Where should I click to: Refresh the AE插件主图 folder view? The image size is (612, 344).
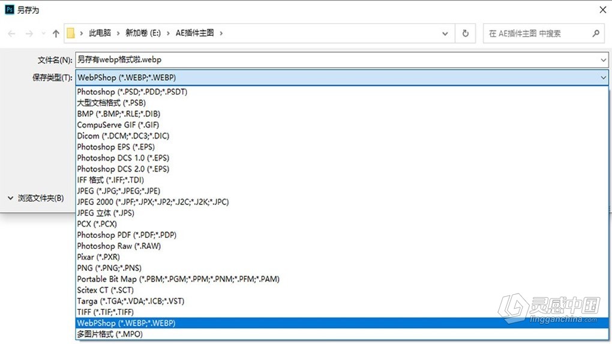coord(465,34)
